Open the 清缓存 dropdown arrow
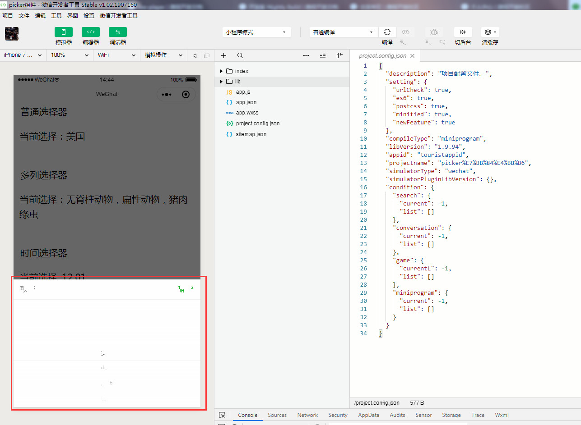 coord(495,32)
